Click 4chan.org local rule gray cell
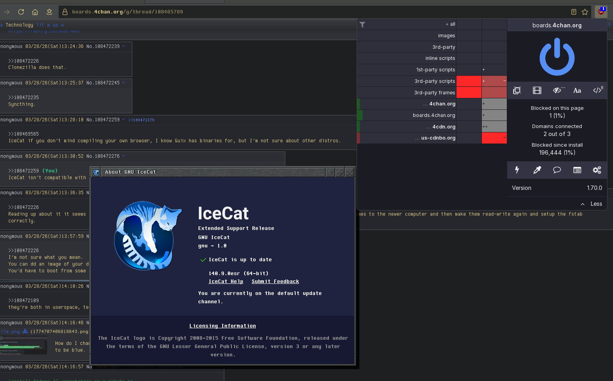This screenshot has height=381, width=613. click(x=494, y=104)
